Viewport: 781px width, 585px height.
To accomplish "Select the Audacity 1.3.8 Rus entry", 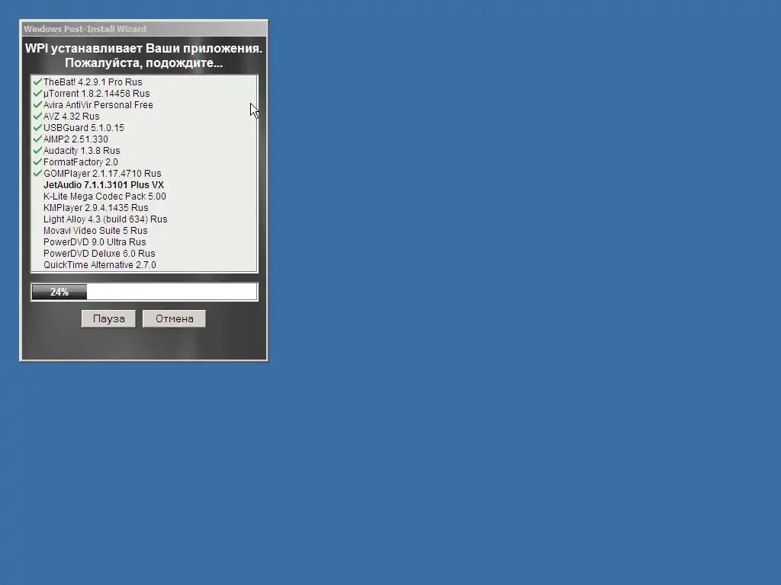I will click(82, 151).
